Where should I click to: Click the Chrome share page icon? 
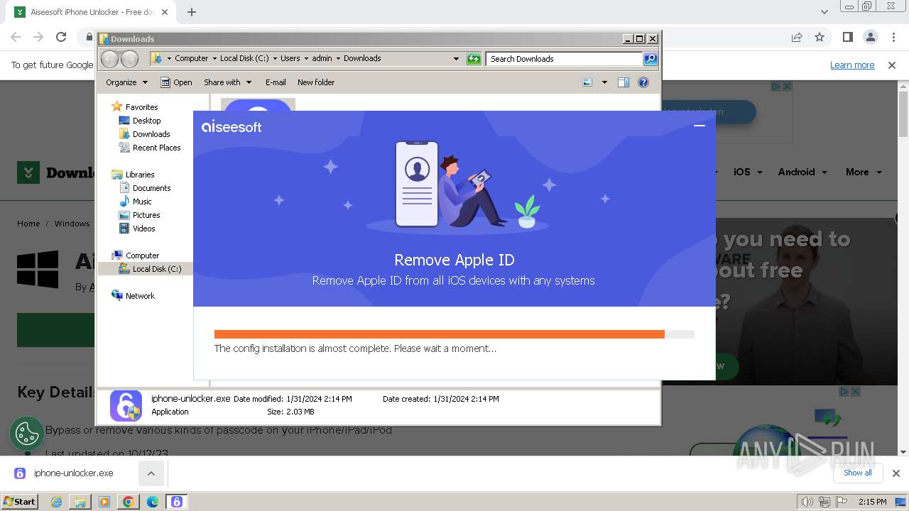797,37
